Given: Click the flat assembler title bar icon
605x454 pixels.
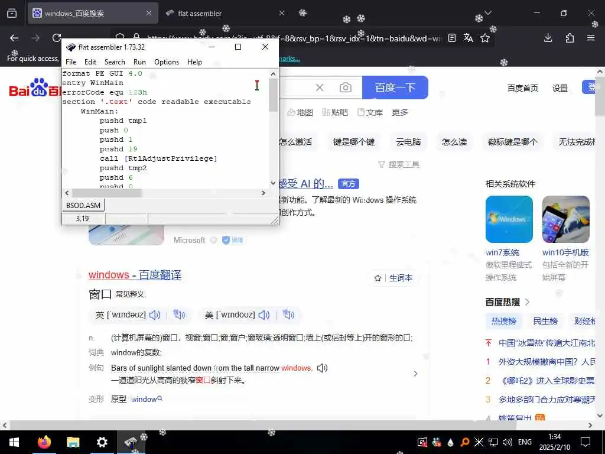Looking at the screenshot, I should click(71, 47).
